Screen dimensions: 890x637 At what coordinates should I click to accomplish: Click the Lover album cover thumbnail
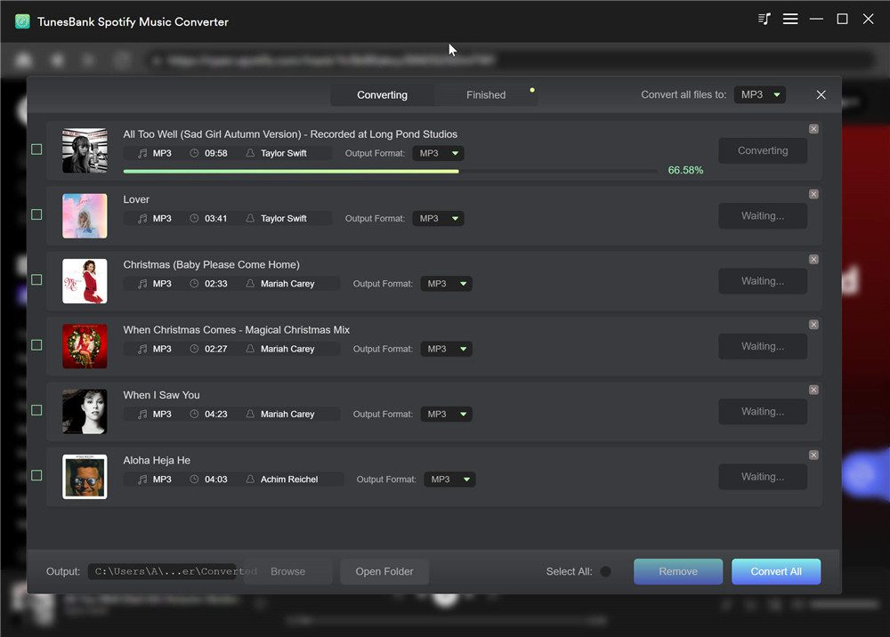tap(85, 215)
